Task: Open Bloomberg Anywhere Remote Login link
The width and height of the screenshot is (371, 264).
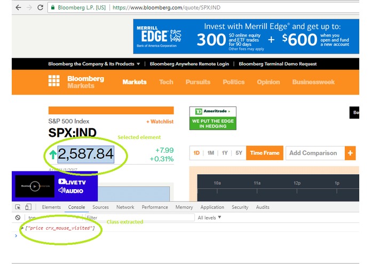Action: click(x=190, y=64)
